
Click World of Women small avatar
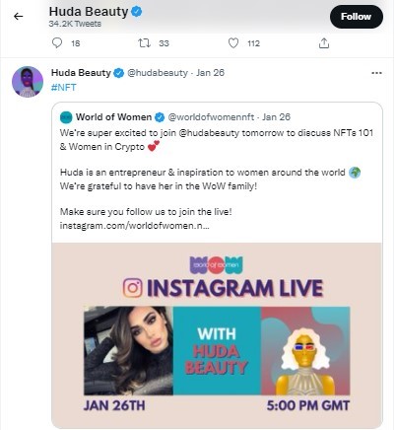click(x=66, y=117)
